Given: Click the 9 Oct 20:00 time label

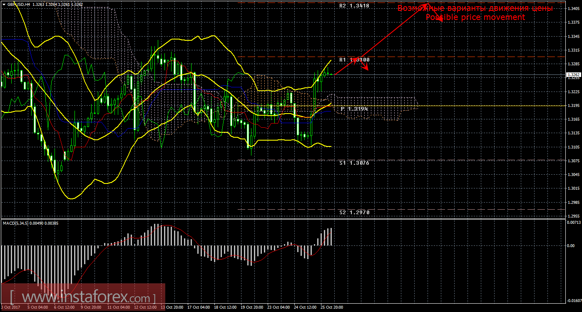Looking at the screenshot, I should coord(91,308).
